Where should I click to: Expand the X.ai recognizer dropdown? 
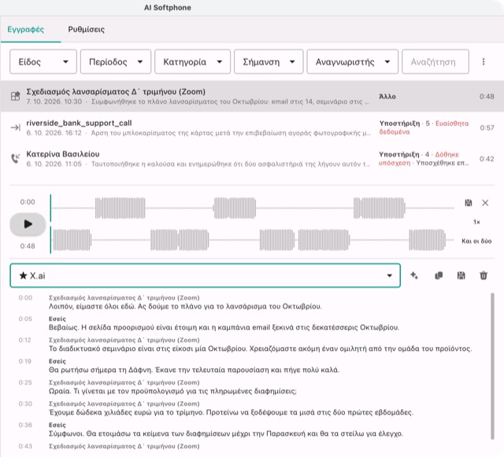click(205, 275)
